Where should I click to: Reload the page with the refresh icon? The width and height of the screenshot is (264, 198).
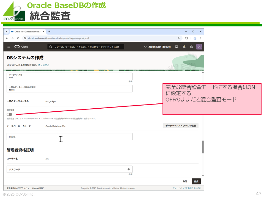click(x=18, y=38)
